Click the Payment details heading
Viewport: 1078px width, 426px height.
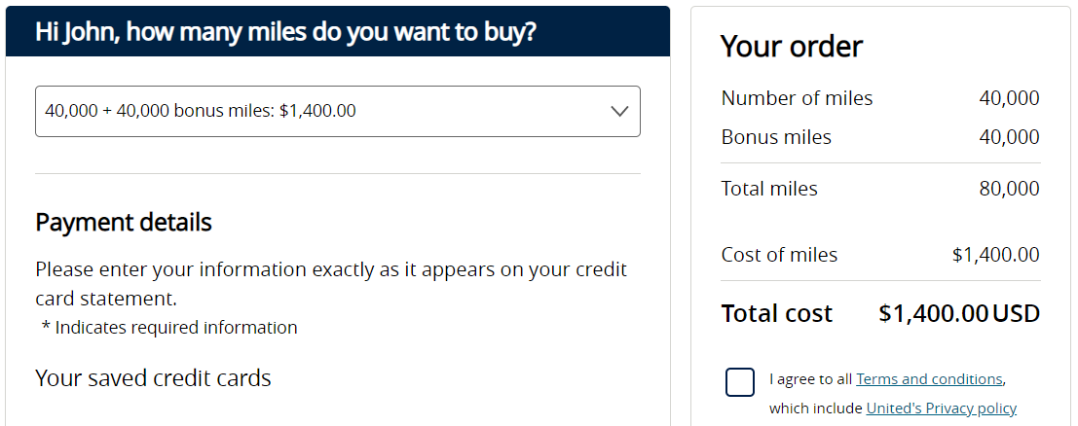[x=124, y=223]
